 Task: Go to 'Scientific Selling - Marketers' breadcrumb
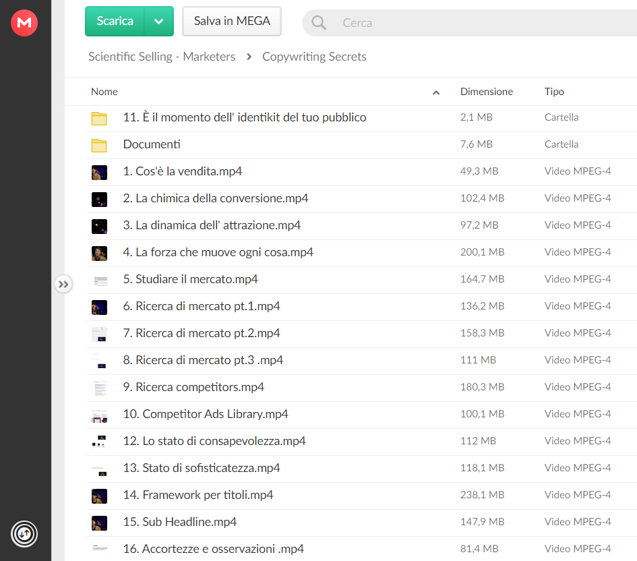162,57
